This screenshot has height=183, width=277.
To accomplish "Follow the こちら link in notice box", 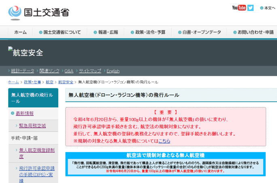I will click(x=164, y=141).
